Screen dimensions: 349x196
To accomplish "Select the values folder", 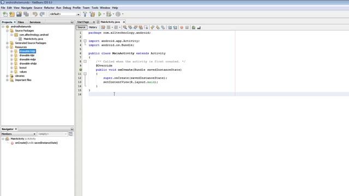I will 23,72.
